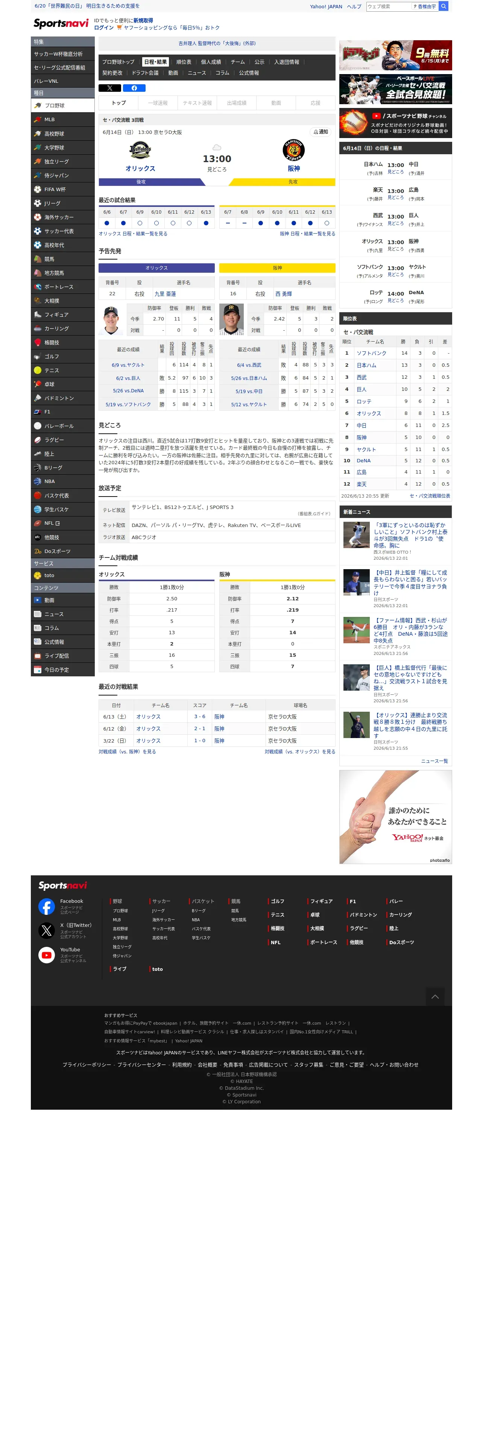Viewport: 483px width, 1449px height.
Task: Open ドラフト会議 in the navigation bar
Action: pos(145,73)
